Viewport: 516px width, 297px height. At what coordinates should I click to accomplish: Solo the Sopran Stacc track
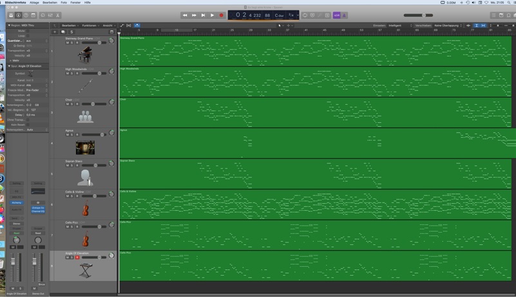72,166
